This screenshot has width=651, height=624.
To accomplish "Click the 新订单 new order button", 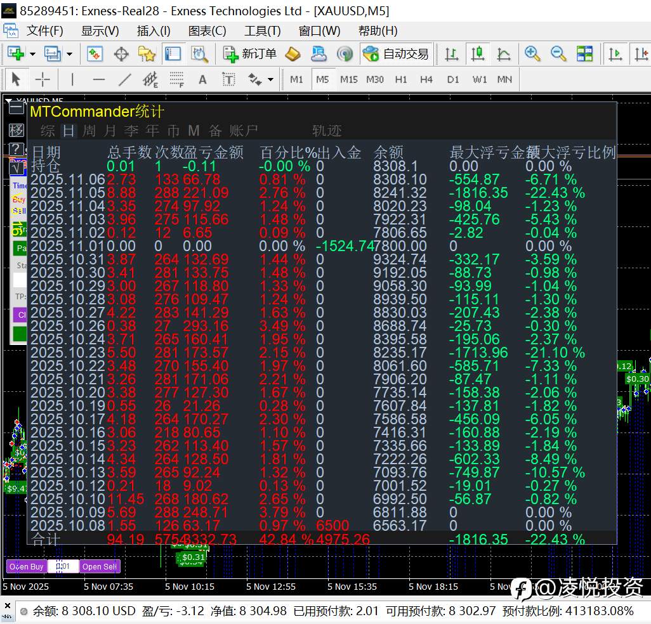I will click(249, 54).
